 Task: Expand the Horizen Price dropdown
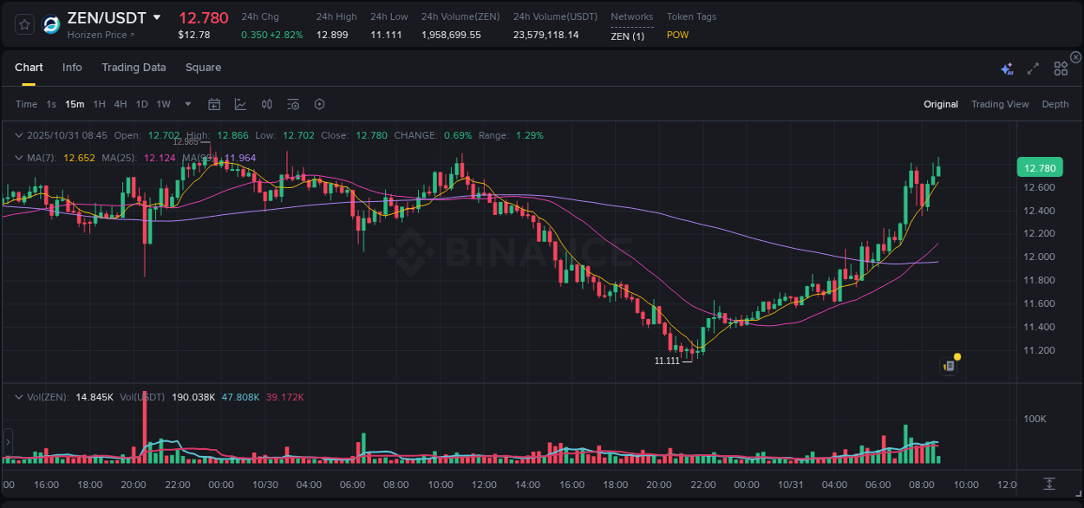pyautogui.click(x=100, y=35)
